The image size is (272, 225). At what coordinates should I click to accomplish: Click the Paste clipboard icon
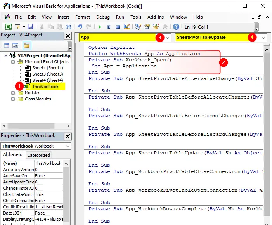coord(60,27)
